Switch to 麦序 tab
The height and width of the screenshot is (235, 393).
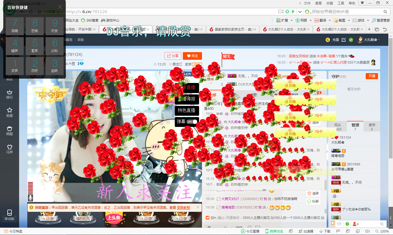[x=372, y=127]
